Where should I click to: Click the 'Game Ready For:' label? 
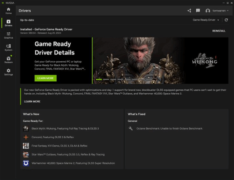[x=33, y=121]
